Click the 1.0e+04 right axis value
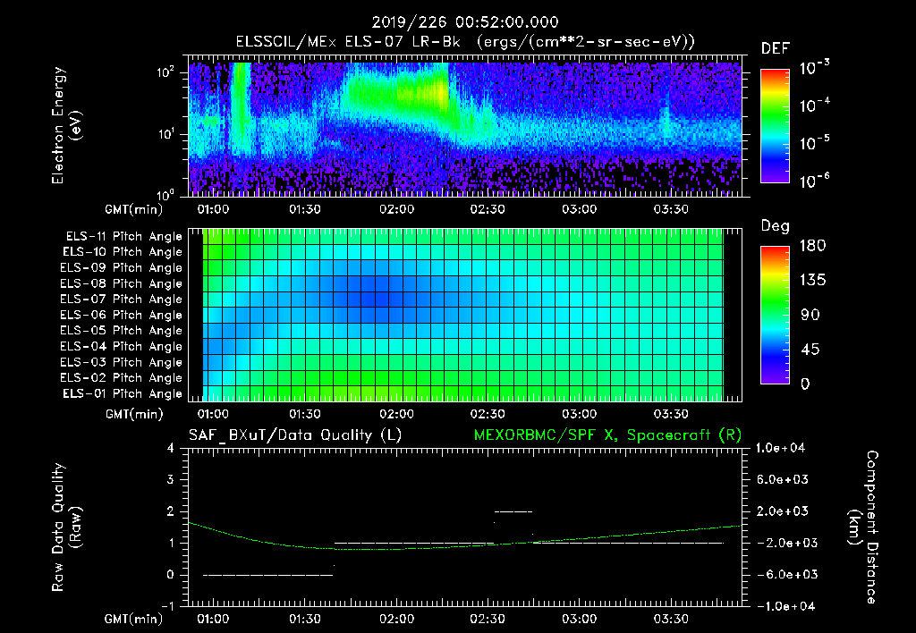This screenshot has width=916, height=633. 780,449
